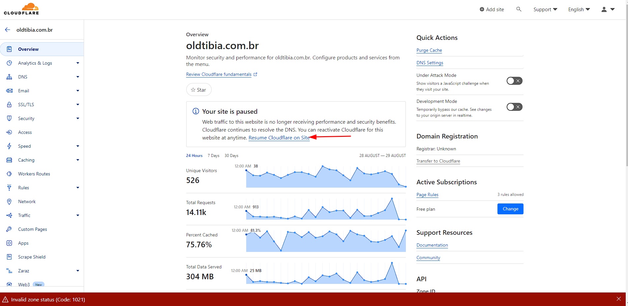
Task: Click the Speed lightning bolt icon
Action: click(9, 146)
